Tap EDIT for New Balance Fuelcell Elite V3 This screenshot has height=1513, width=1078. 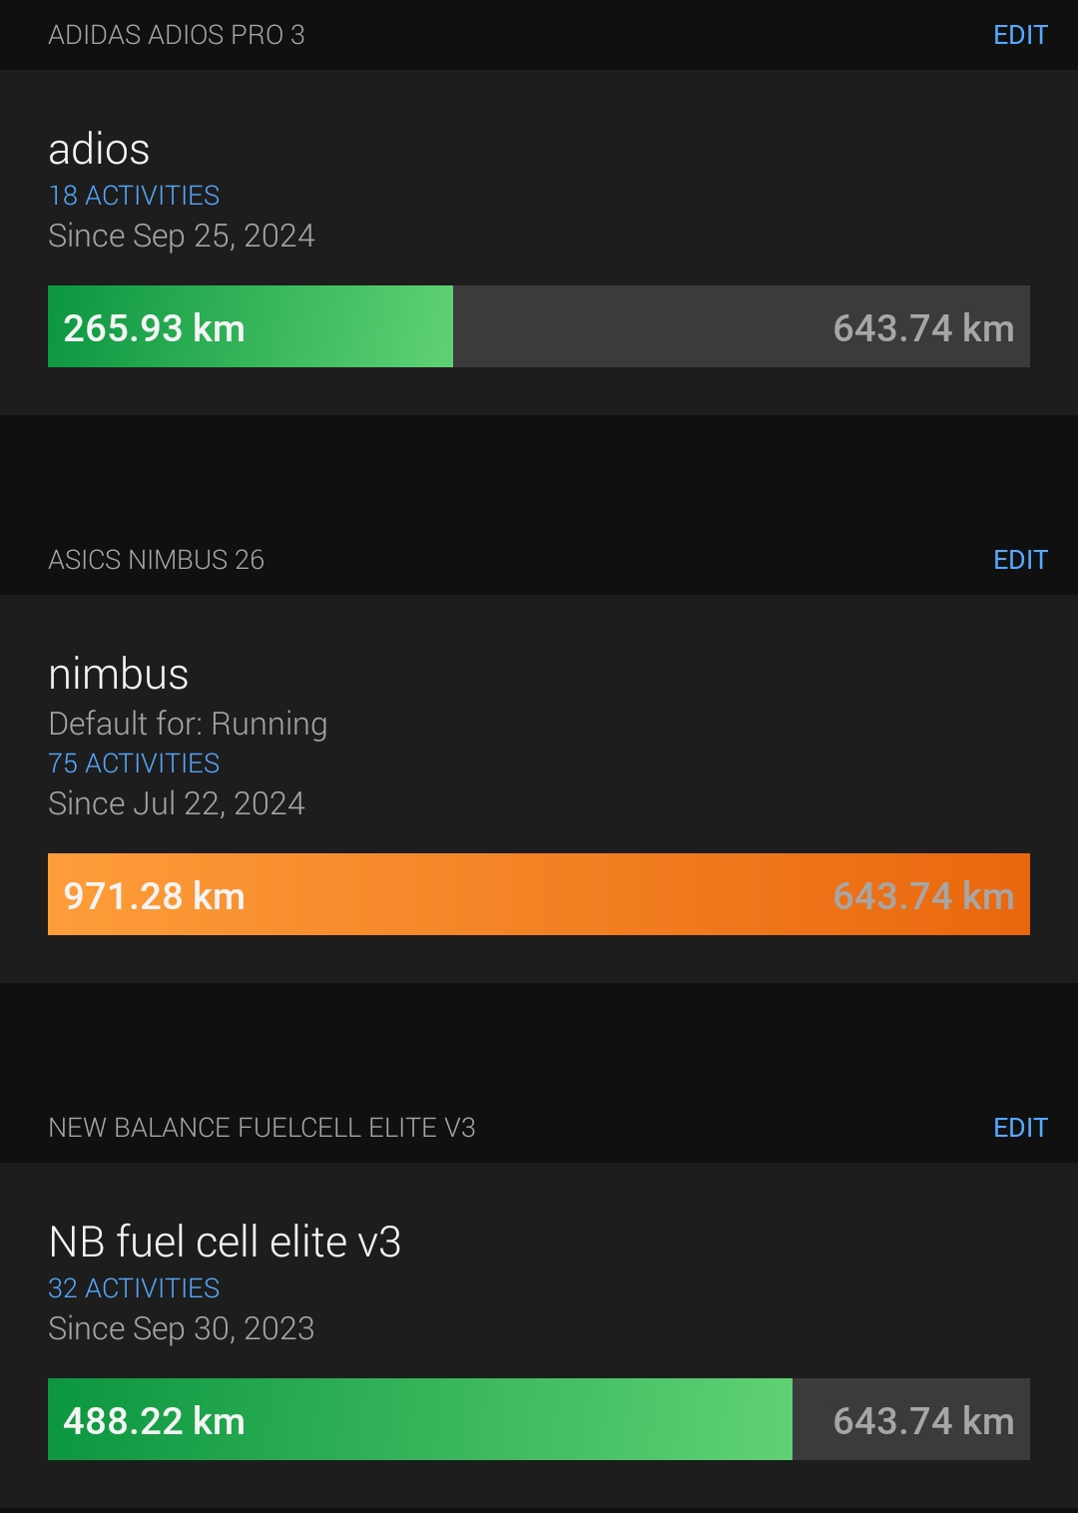tap(1020, 1128)
